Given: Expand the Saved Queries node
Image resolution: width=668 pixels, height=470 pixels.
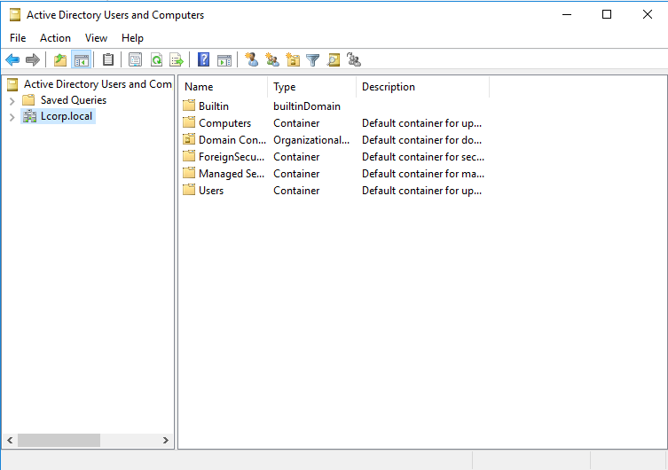Looking at the screenshot, I should (12, 101).
